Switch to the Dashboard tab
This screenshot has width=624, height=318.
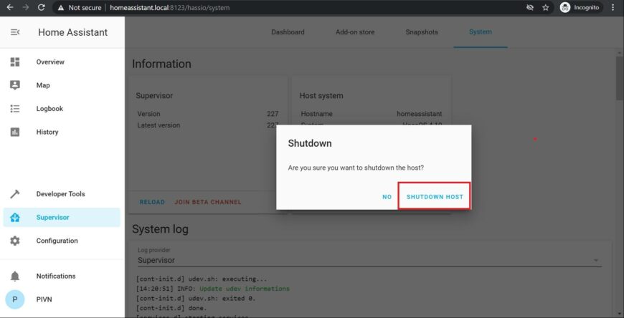point(288,32)
